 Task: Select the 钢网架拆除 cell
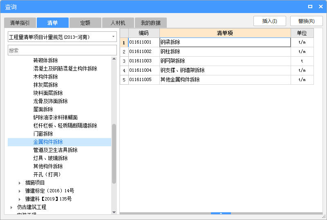point(225,61)
